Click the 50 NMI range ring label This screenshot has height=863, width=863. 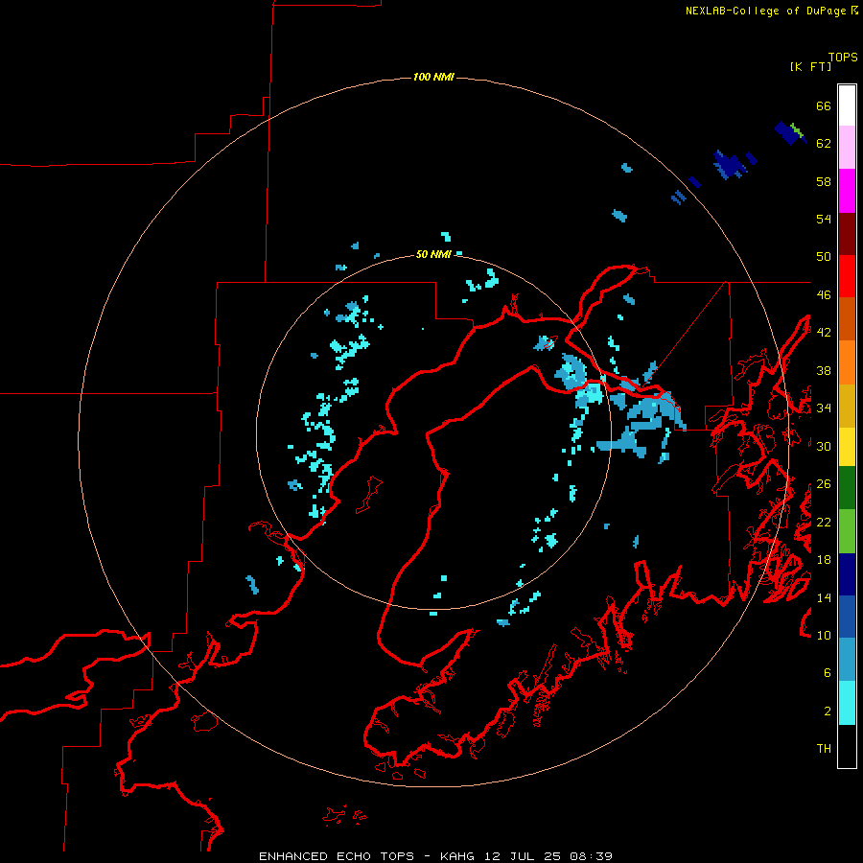tap(433, 254)
